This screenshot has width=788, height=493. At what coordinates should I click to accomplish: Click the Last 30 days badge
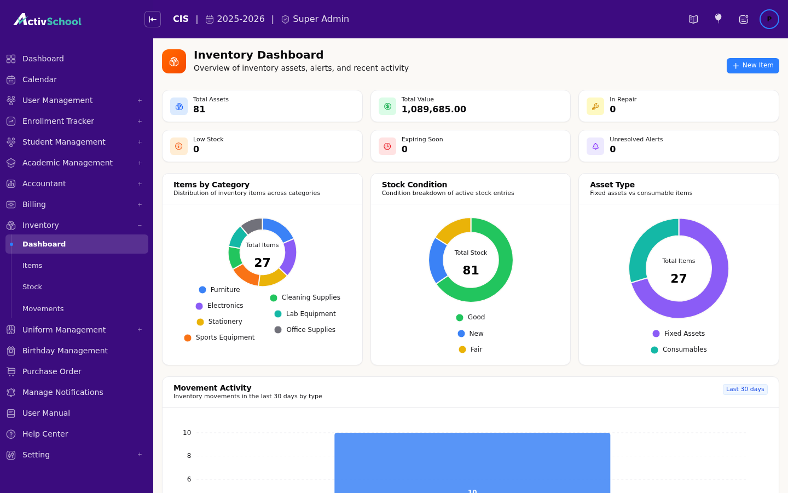(745, 389)
